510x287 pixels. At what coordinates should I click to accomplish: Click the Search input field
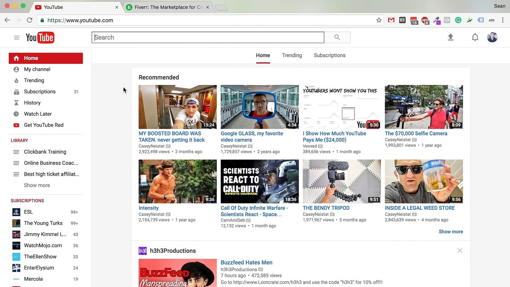click(208, 37)
